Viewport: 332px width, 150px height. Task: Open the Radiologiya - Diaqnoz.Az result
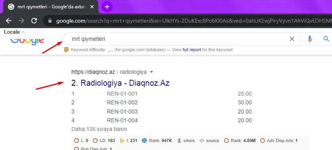click(125, 83)
